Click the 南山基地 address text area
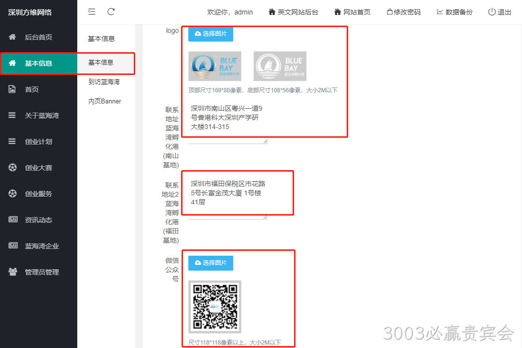Screen dimensions: 522x348 (228, 123)
